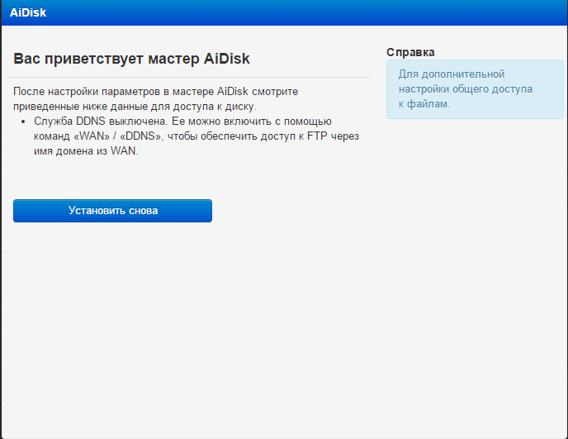The width and height of the screenshot is (568, 439).
Task: Click the text "Служба DDNS выключена"
Action: pyautogui.click(x=83, y=122)
